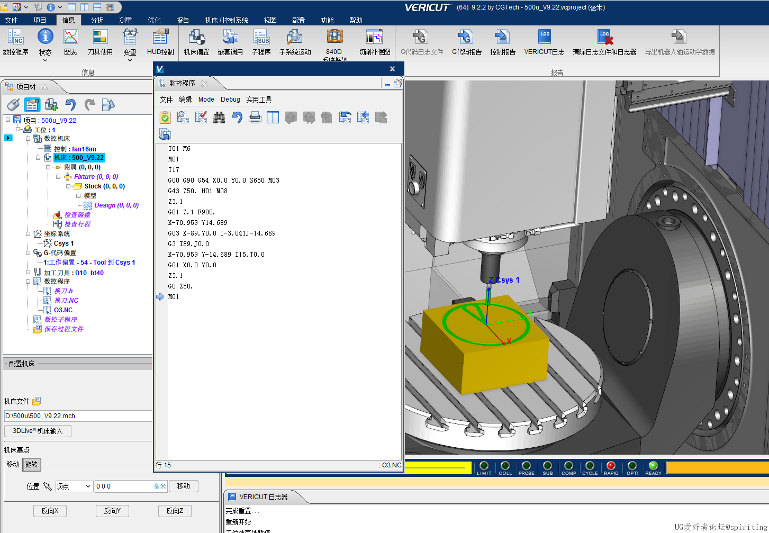
Task: Click the clipboard check icon in NC program window
Action: [165, 118]
